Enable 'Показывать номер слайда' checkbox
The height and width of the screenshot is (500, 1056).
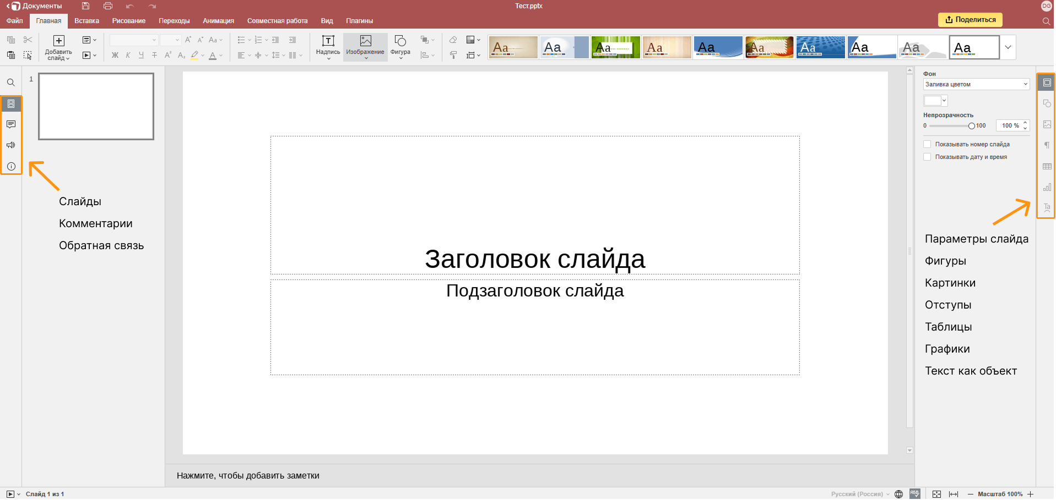point(927,144)
